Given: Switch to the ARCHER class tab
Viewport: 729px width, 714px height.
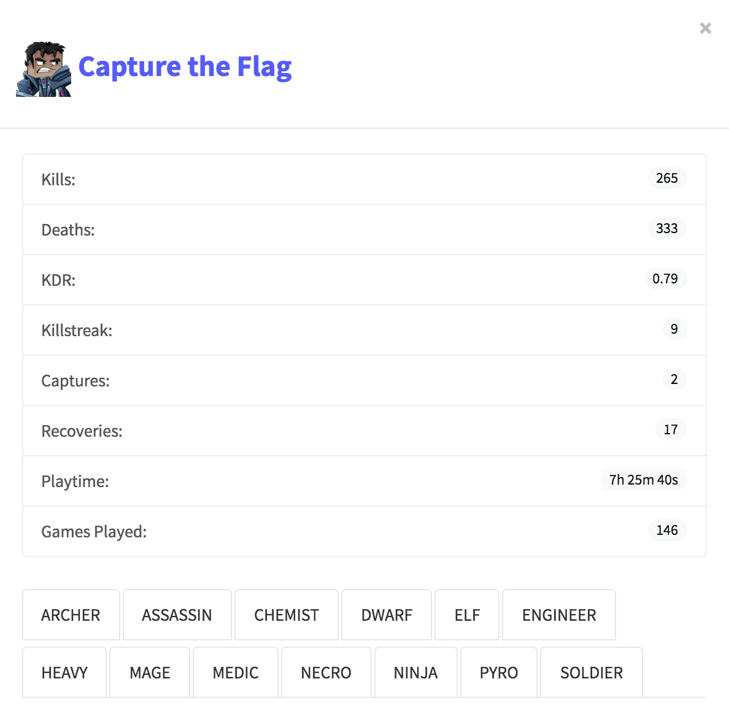Looking at the screenshot, I should [71, 615].
